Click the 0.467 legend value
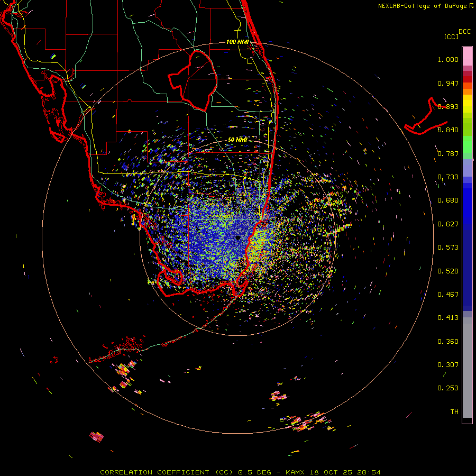This screenshot has width=476, height=476. pos(448,295)
